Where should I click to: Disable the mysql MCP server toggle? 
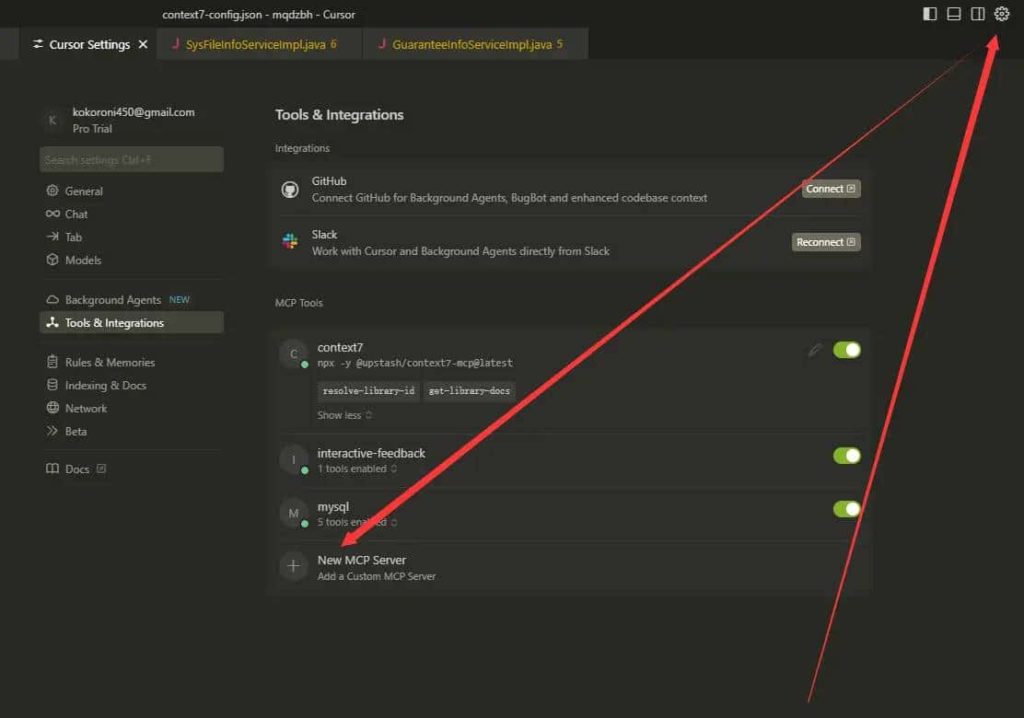pos(846,509)
